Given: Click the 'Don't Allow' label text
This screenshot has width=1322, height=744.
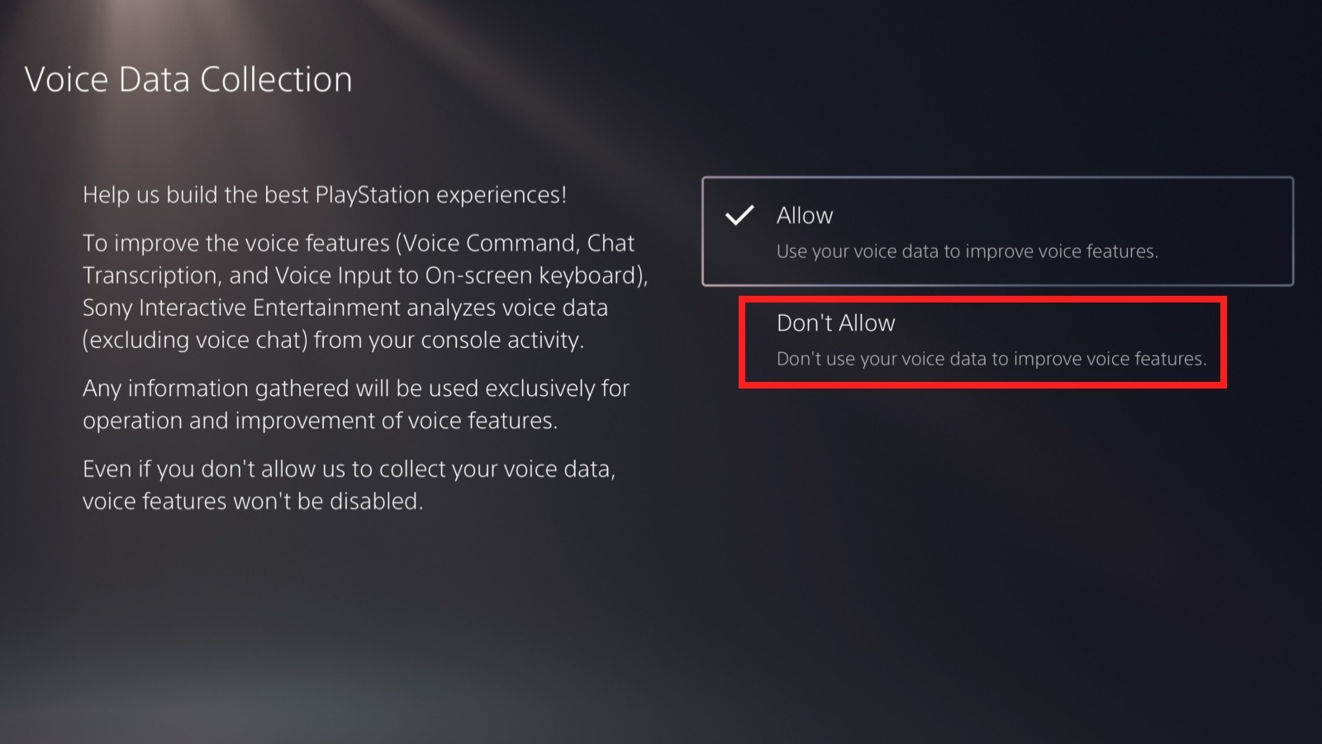Looking at the screenshot, I should (835, 323).
